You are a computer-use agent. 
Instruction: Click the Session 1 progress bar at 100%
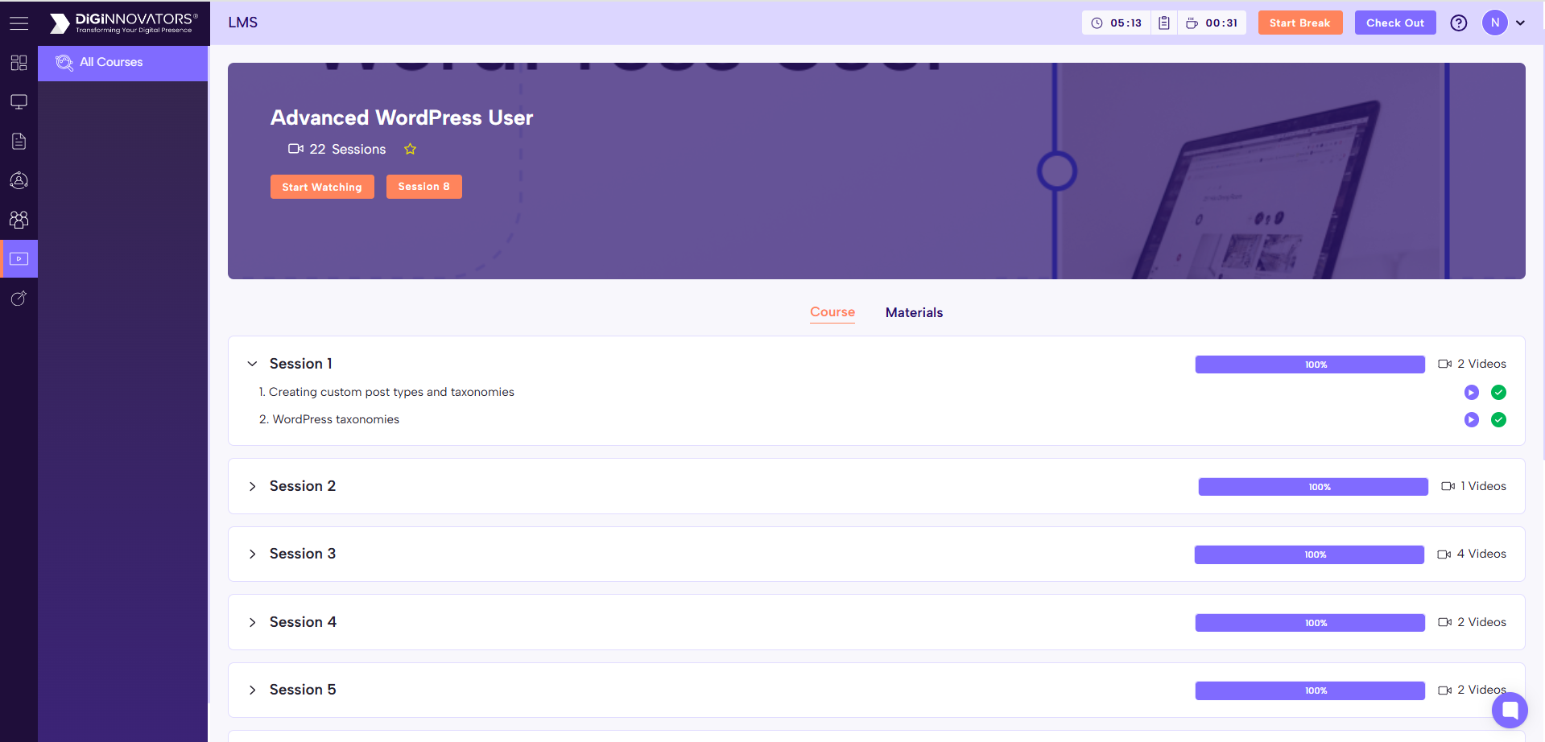(1310, 365)
